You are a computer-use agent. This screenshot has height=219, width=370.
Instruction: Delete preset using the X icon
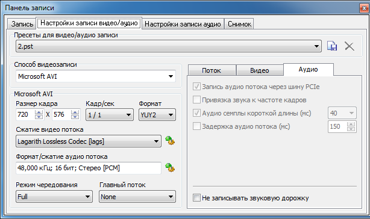click(350, 46)
